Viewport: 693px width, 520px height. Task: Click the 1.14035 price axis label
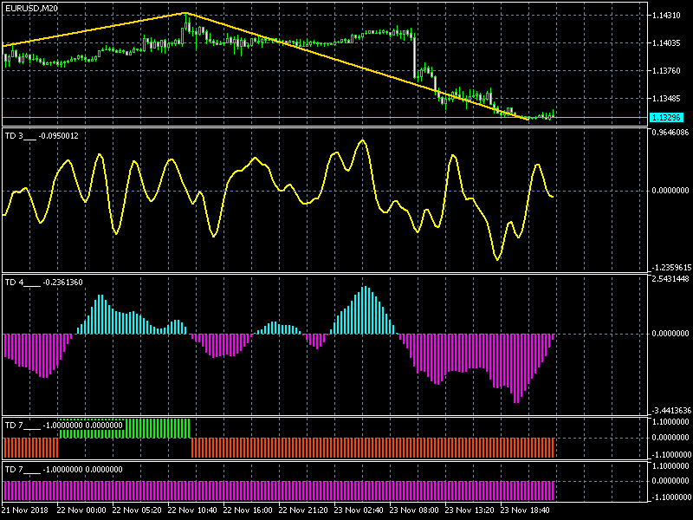(666, 43)
